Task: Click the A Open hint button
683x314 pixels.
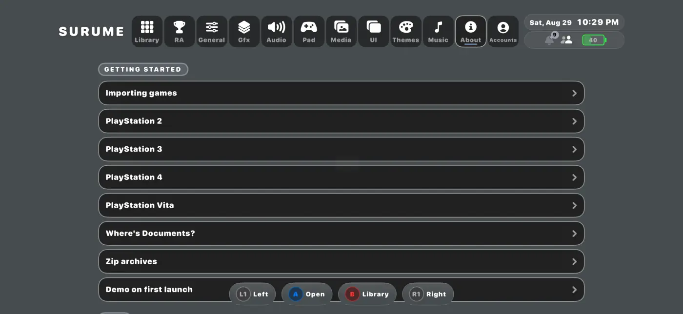Action: point(307,294)
